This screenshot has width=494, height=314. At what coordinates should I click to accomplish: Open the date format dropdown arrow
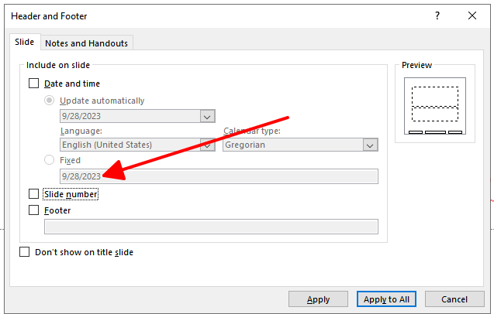pyautogui.click(x=207, y=116)
